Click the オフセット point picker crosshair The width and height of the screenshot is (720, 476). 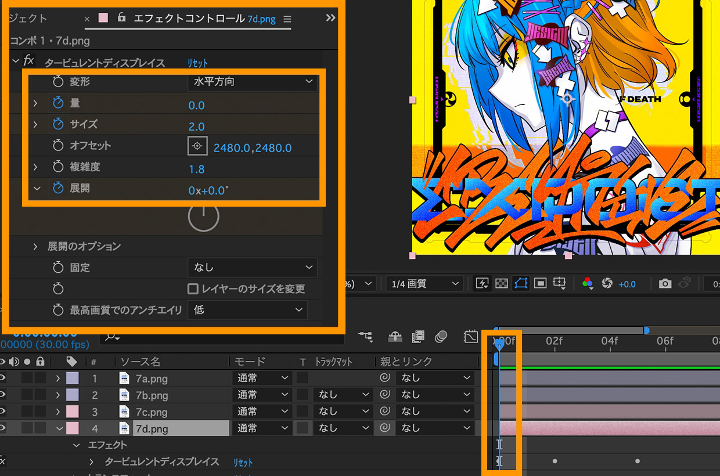pos(197,146)
